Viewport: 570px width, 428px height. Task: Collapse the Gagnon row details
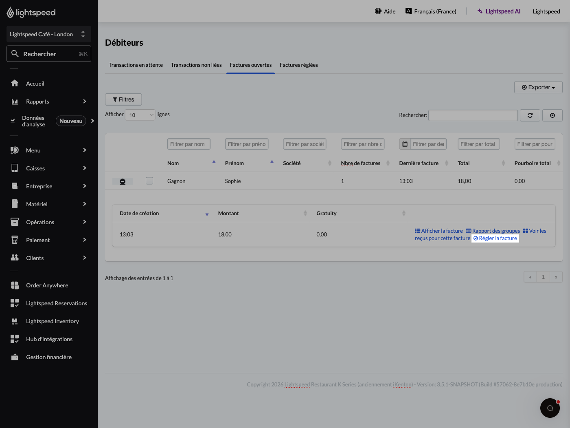coord(123,181)
